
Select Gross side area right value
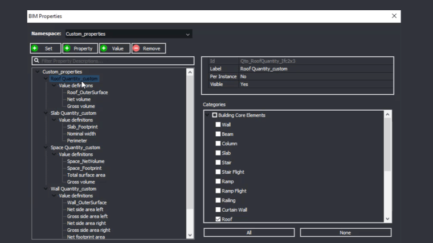89,230
